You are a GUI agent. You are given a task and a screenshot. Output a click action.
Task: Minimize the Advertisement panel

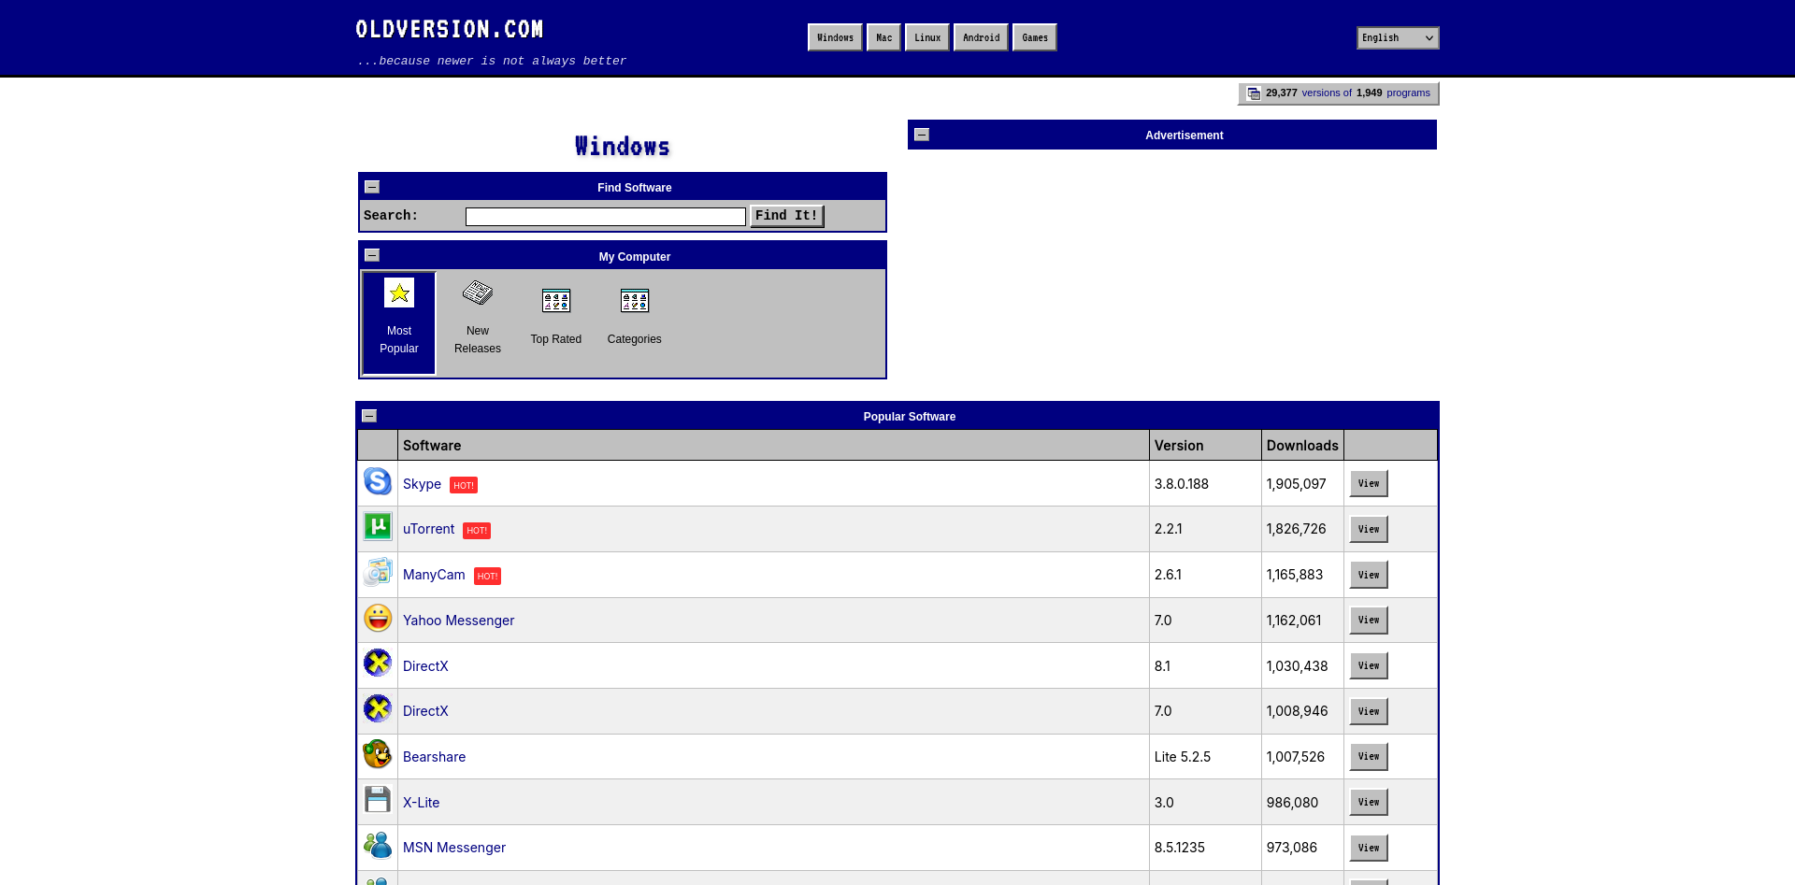922,135
